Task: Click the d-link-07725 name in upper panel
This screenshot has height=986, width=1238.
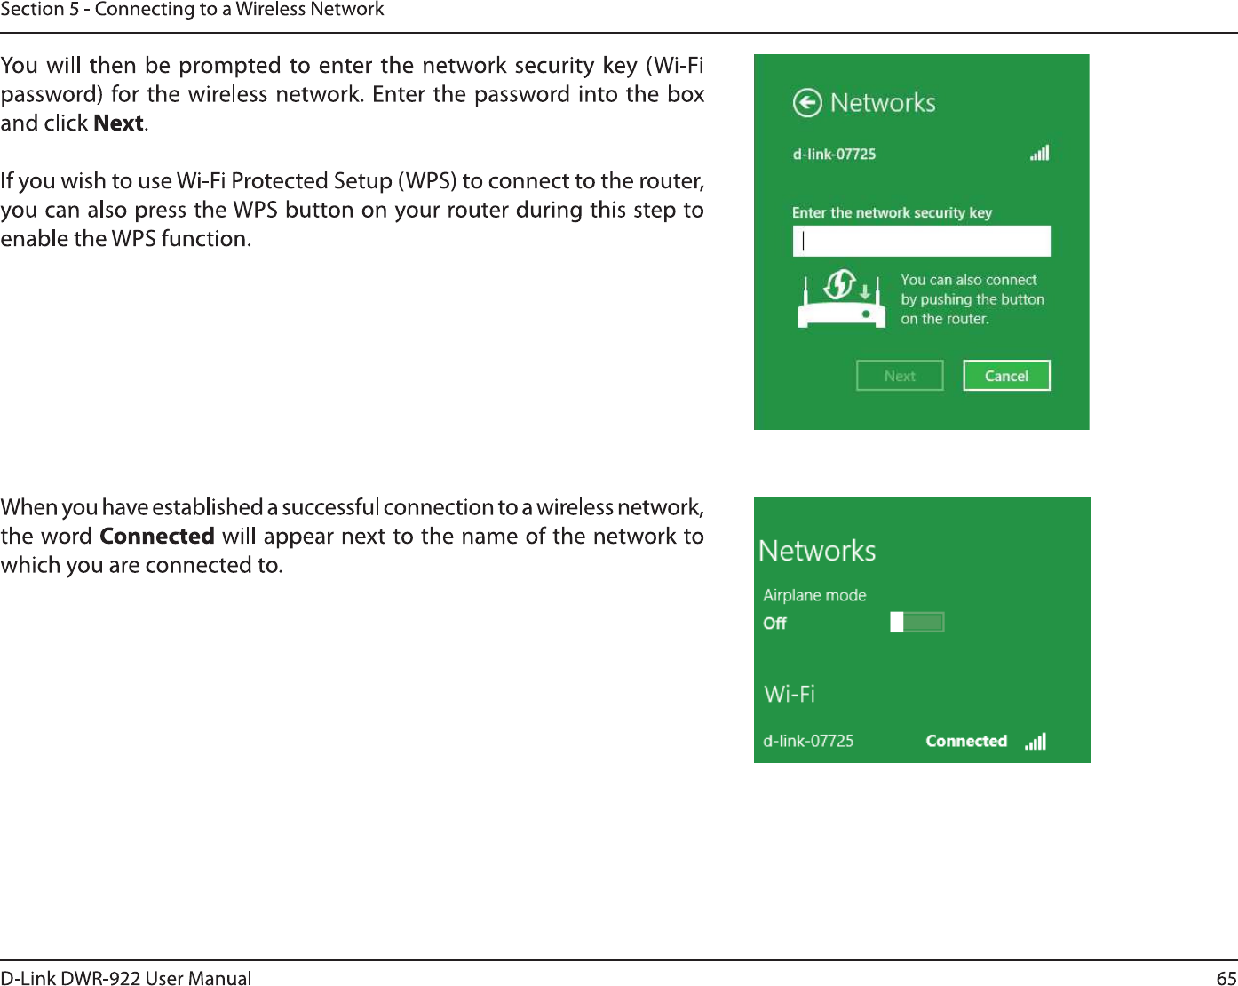Action: 834,154
